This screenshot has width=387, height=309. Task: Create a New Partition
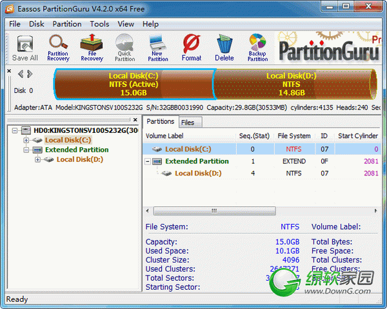[158, 48]
